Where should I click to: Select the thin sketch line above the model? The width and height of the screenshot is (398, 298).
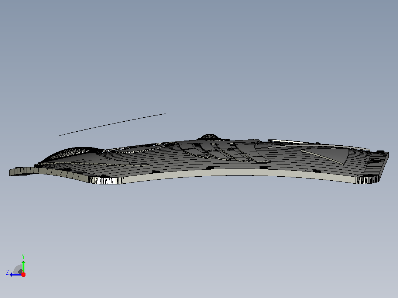point(113,125)
